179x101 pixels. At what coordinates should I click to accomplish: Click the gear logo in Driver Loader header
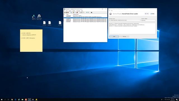(110, 14)
